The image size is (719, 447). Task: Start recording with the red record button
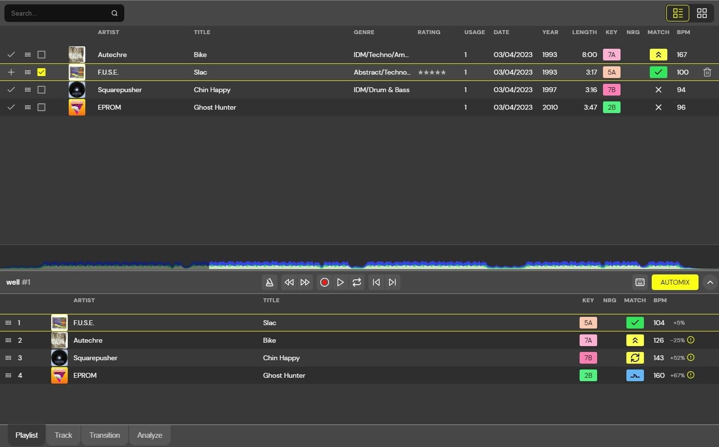click(x=324, y=282)
